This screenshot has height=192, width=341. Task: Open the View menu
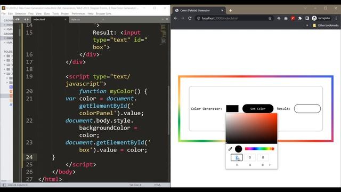38,13
